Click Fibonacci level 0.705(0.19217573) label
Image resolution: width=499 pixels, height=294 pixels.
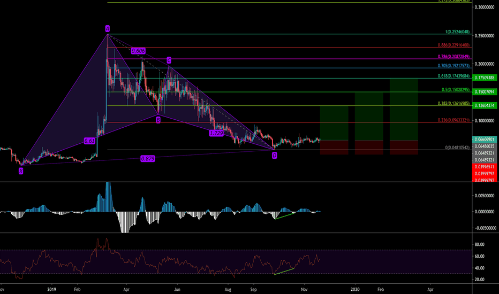[453, 66]
